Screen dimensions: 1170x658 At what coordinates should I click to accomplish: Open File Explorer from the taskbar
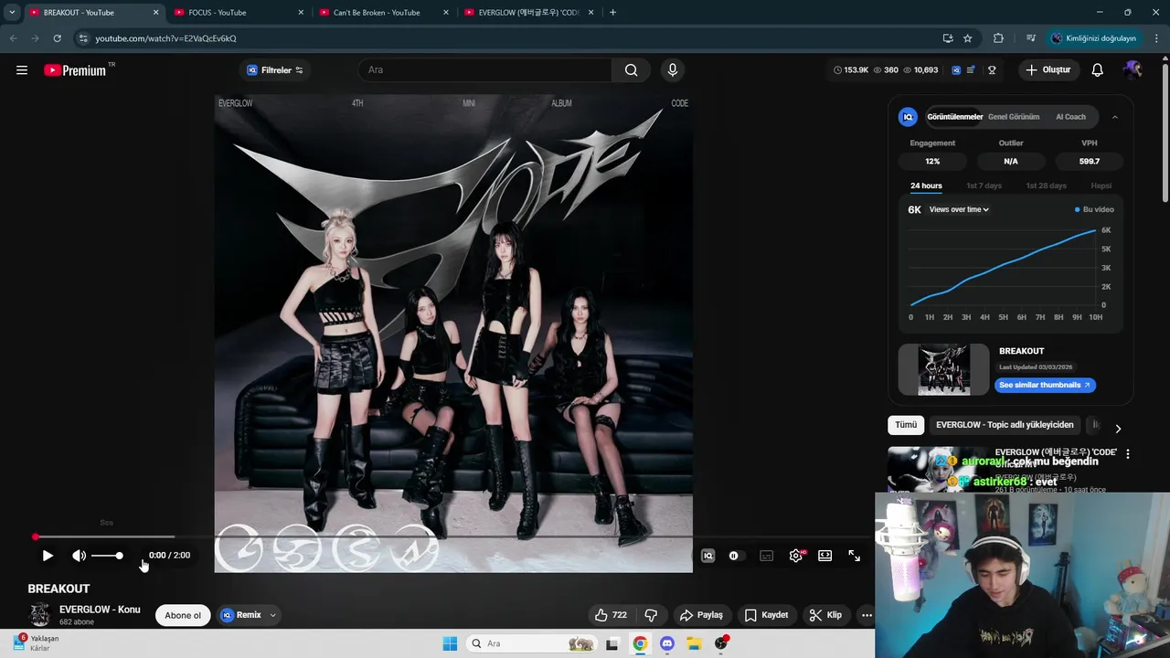[x=694, y=643]
